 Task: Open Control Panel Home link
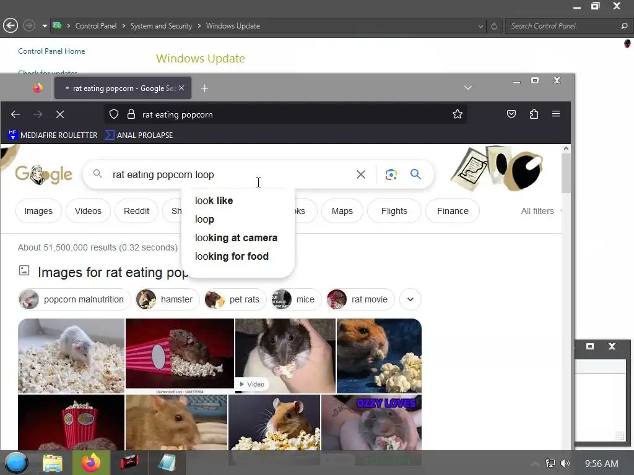(x=51, y=51)
